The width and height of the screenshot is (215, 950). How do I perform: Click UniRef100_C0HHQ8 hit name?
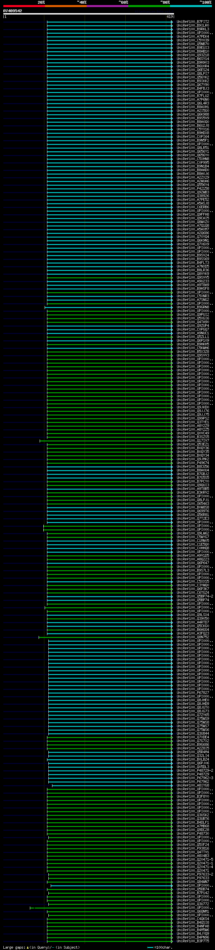192,548
